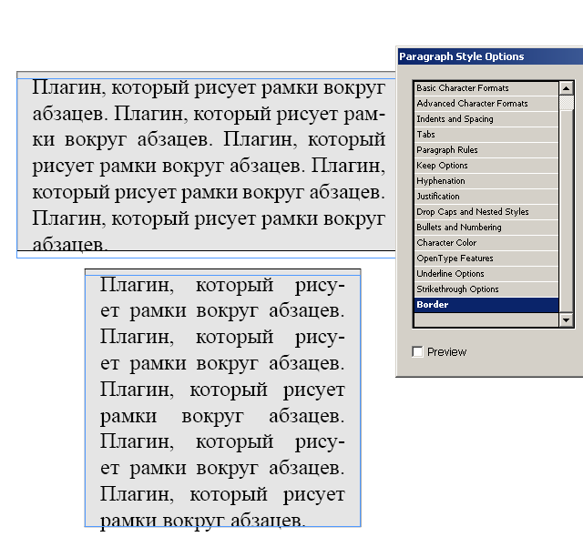Screen dimensions: 583x537
Task: Open the Tabs category
Action: (x=486, y=135)
